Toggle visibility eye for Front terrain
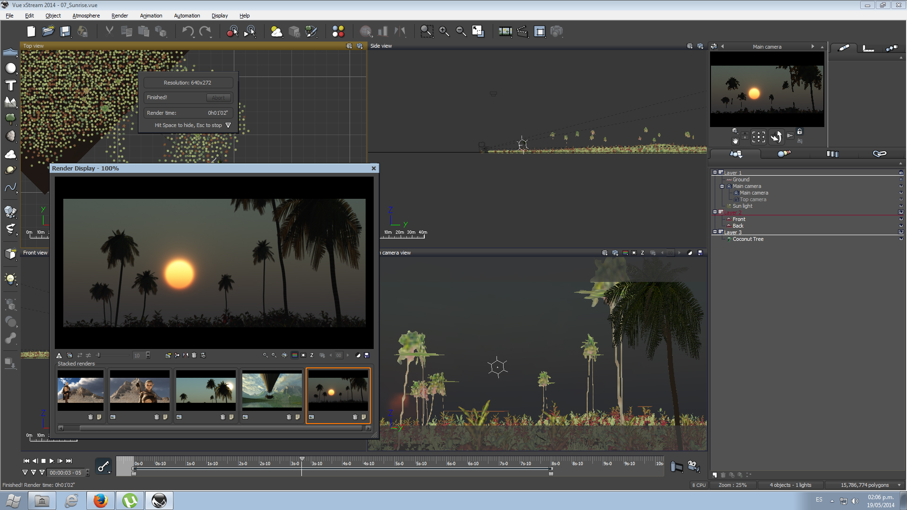Viewport: 907px width, 510px height. (901, 220)
